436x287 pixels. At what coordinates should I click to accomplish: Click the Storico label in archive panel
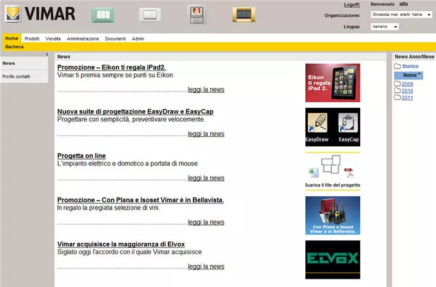410,66
